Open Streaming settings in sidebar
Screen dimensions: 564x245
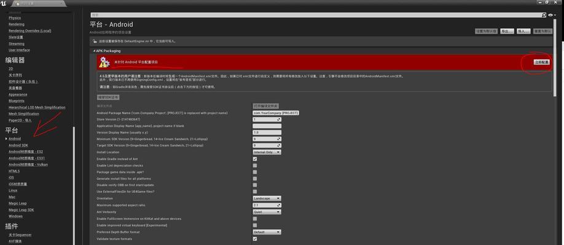(17, 43)
